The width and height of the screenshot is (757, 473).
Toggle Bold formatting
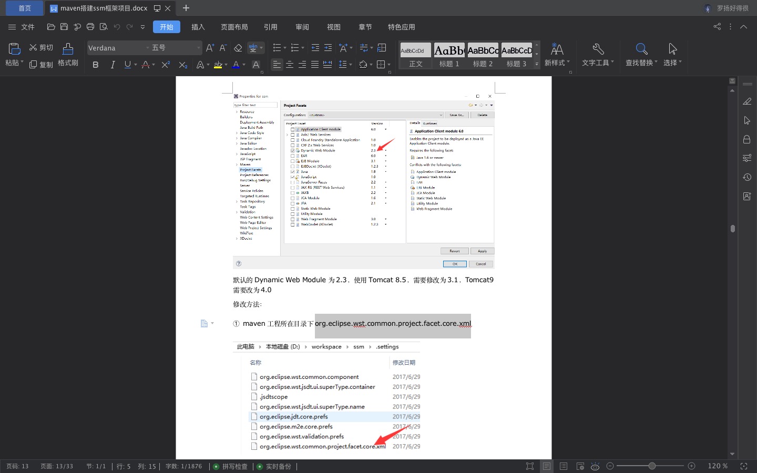(x=95, y=65)
